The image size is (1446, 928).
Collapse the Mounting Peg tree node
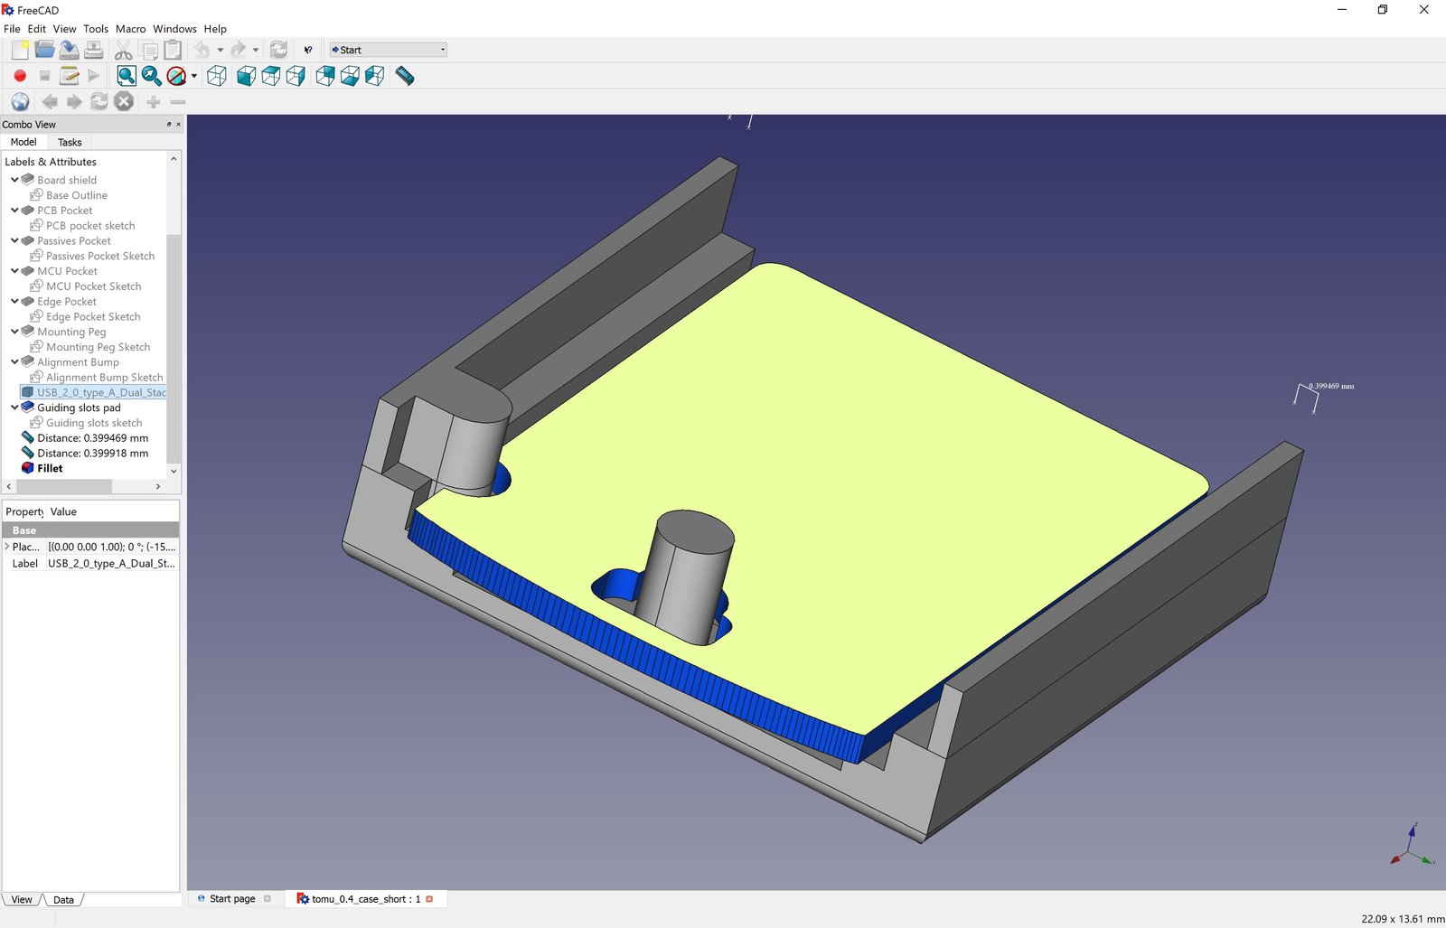point(14,332)
